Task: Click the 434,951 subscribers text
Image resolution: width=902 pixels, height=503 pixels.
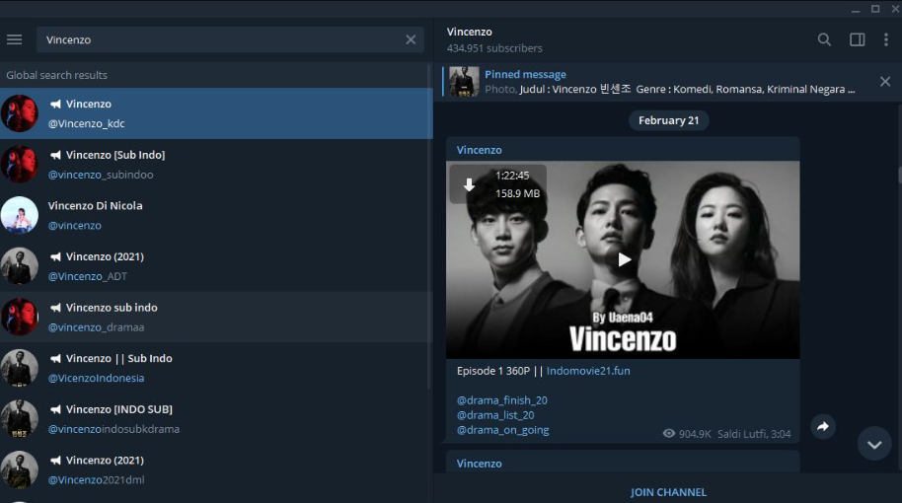Action: (494, 48)
